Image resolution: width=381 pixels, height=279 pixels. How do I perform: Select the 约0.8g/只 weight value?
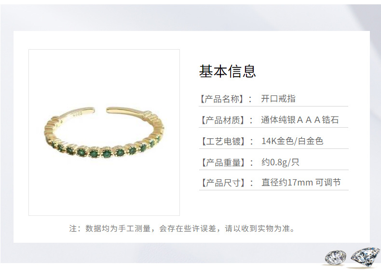coord(280,162)
